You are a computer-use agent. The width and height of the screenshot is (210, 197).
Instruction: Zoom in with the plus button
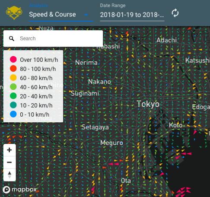pyautogui.click(x=10, y=150)
